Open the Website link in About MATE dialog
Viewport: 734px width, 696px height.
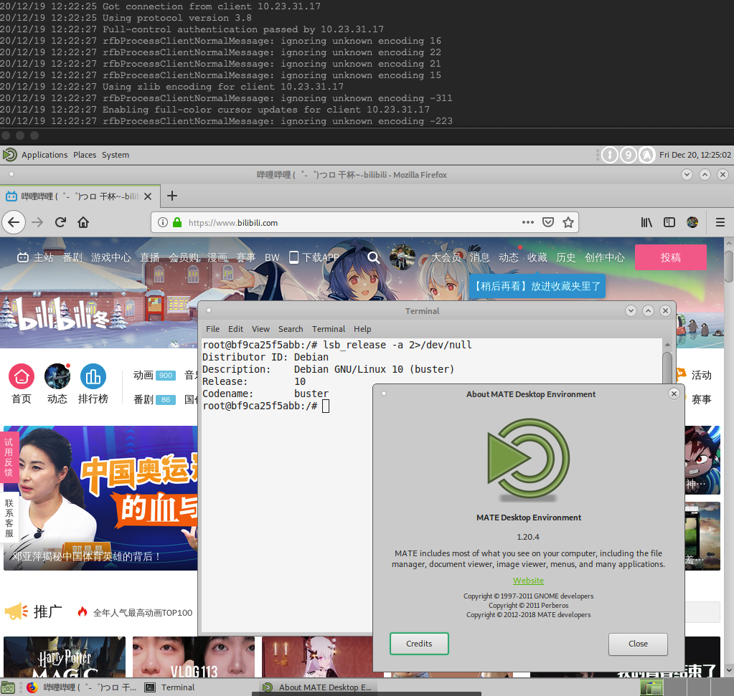click(x=528, y=580)
